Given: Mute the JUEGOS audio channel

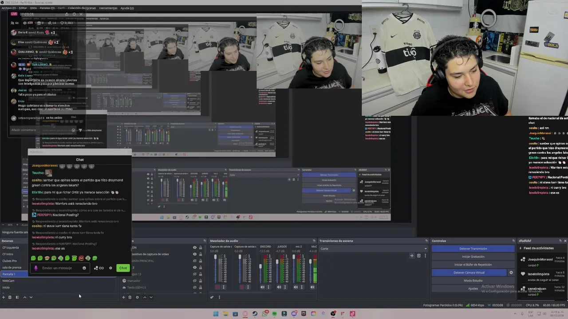Looking at the screenshot, I should pos(279,287).
